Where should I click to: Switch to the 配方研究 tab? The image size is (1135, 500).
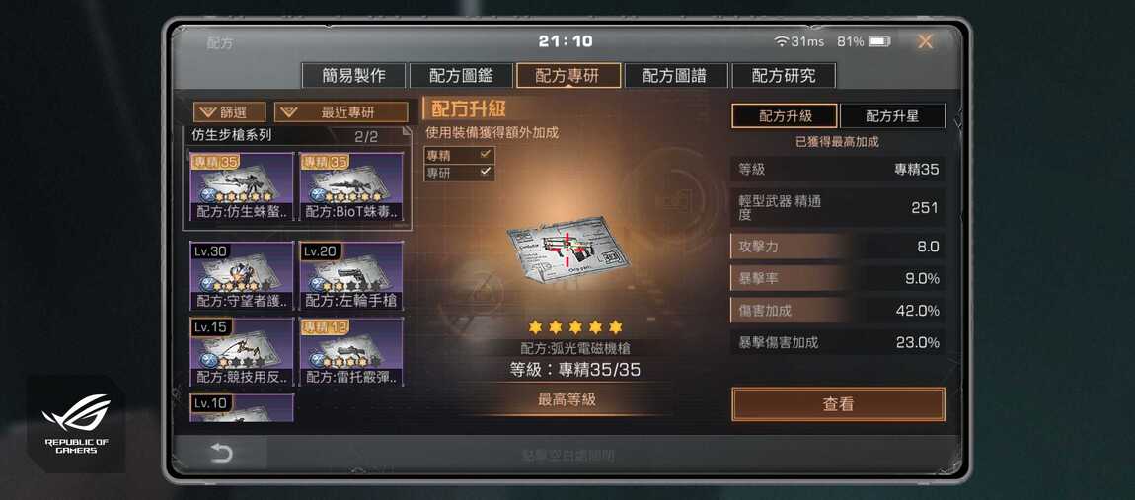(784, 76)
